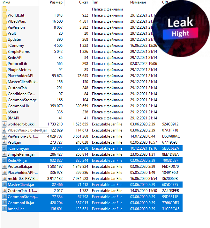Click compressed value 3 551 268

point(80,136)
